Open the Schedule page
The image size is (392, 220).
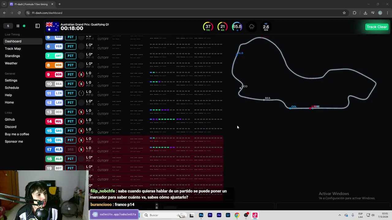(x=12, y=88)
